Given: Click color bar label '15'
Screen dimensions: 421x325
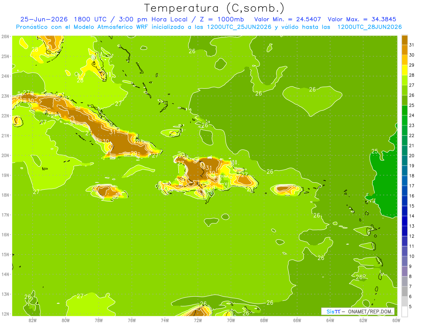Looking at the screenshot, I should [412, 206].
